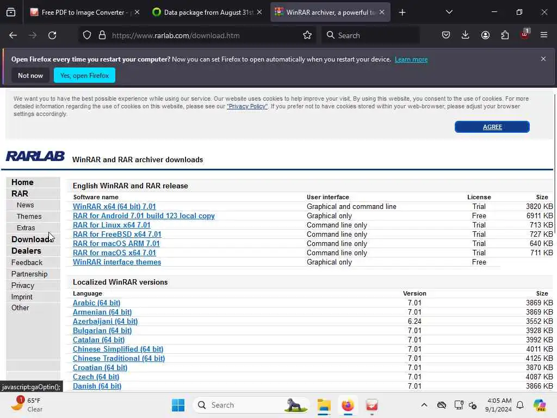Open Copilot preview icon in taskbar
557x418 pixels.
540,405
